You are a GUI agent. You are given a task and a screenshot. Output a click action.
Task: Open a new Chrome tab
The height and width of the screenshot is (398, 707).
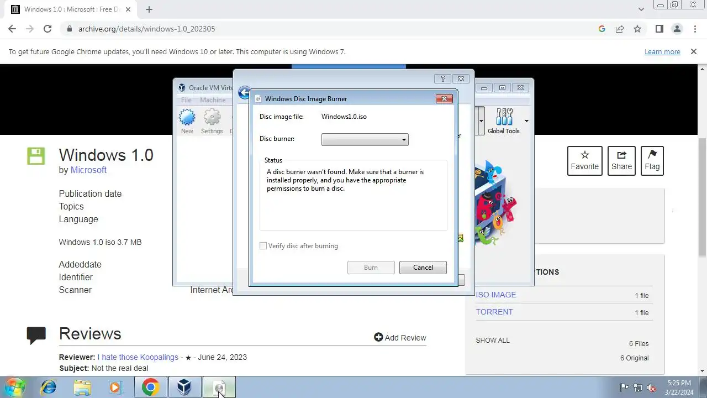[x=149, y=9]
